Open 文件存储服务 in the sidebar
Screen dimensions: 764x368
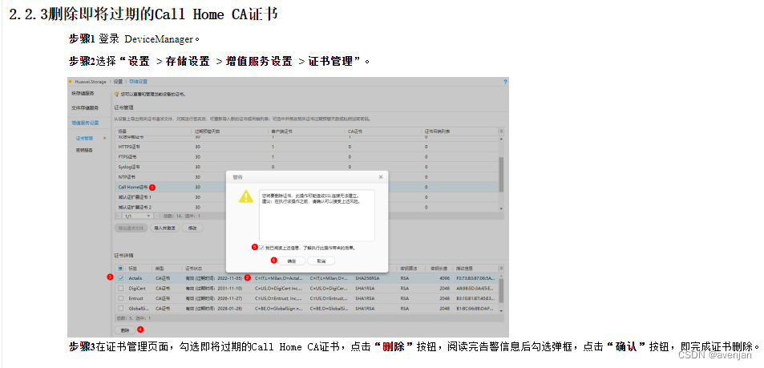(x=85, y=107)
